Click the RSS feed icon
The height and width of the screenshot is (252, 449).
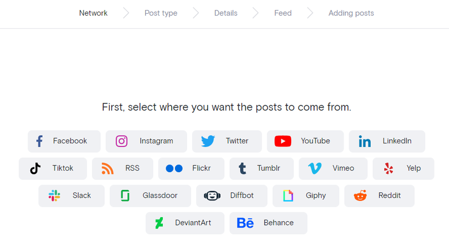pyautogui.click(x=108, y=169)
